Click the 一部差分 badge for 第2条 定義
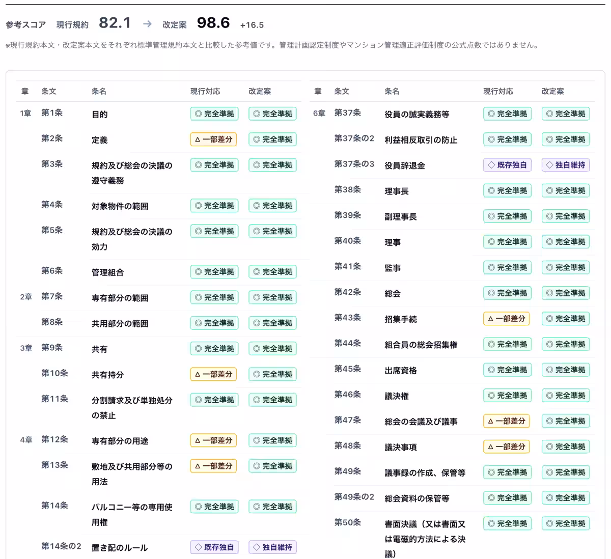The height and width of the screenshot is (559, 611). (213, 139)
